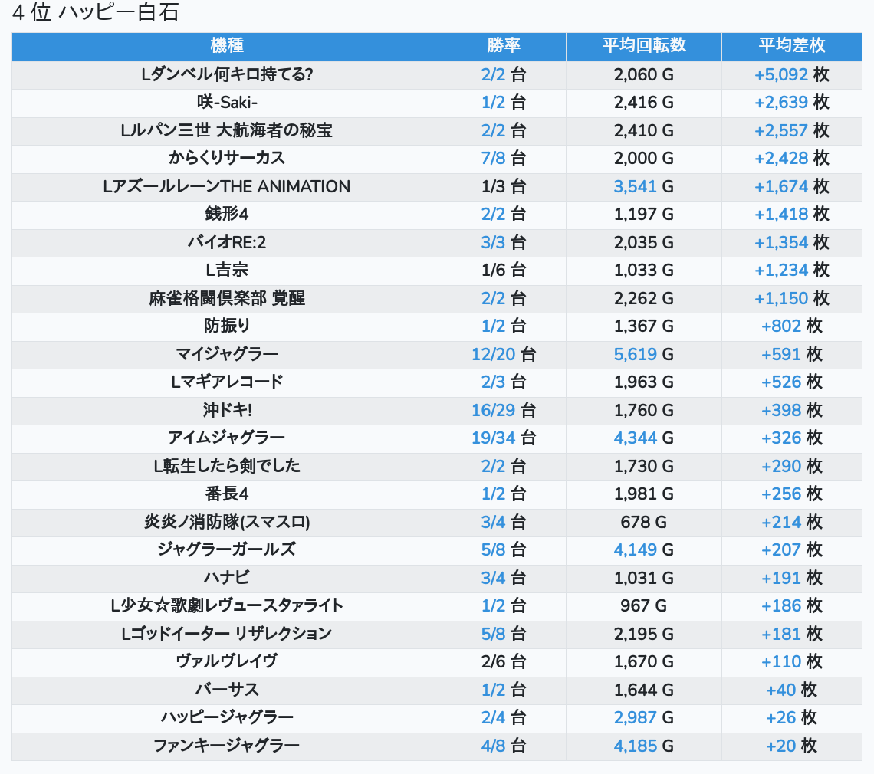
Task: Click the 銭形4 machine name
Action: coord(227,214)
